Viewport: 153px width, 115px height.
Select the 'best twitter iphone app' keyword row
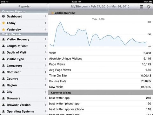tap(100, 104)
